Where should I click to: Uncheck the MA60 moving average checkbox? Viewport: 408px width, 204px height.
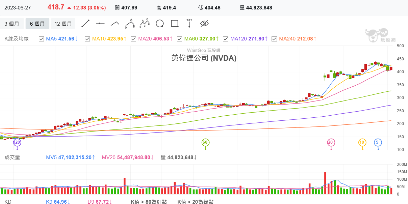[179, 39]
